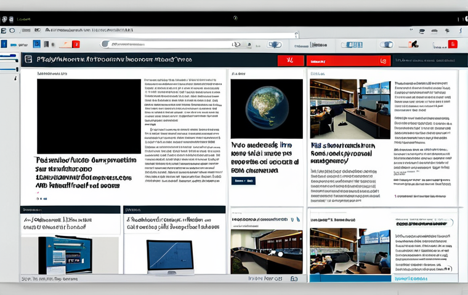The image size is (468, 295).
Task: Click the page title text in the dark header
Action: pyautogui.click(x=115, y=60)
